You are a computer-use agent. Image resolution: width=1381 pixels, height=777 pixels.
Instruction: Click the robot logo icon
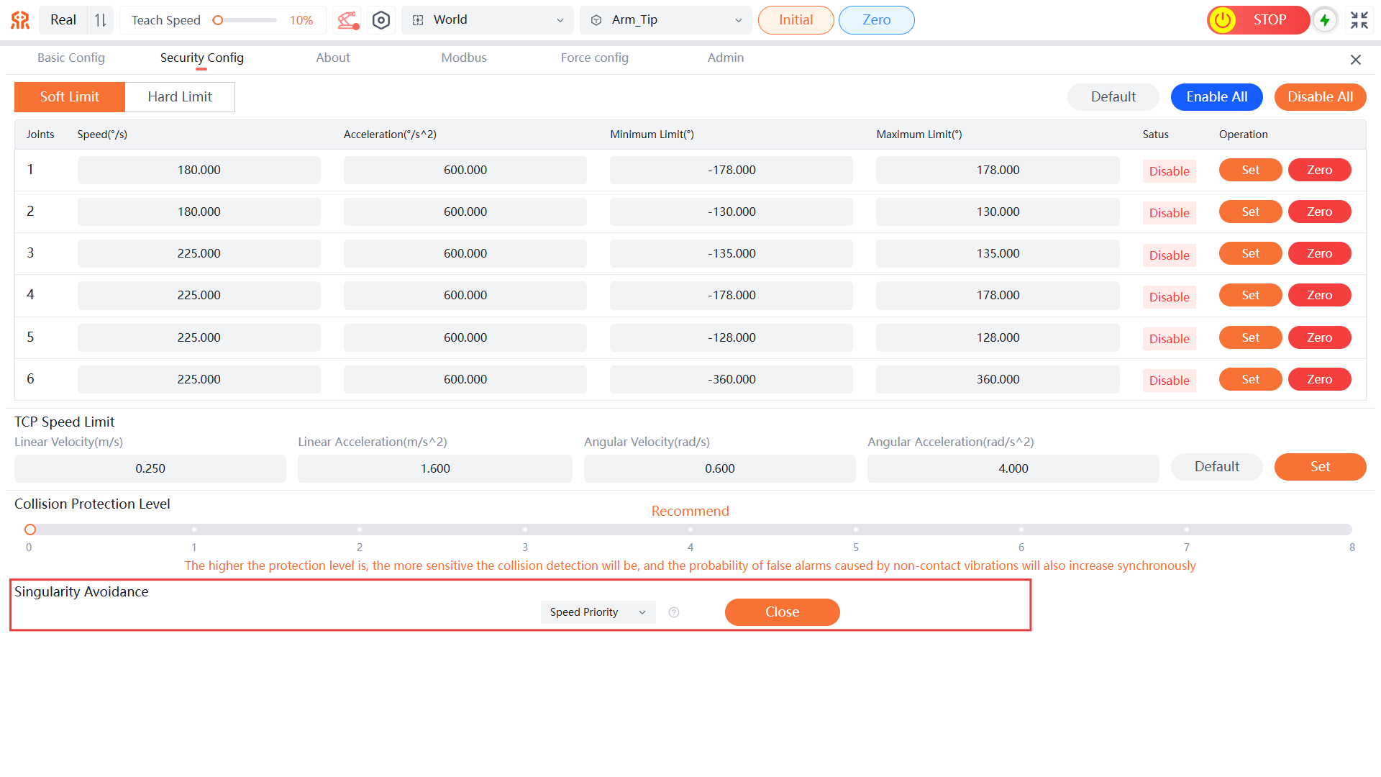[x=20, y=20]
